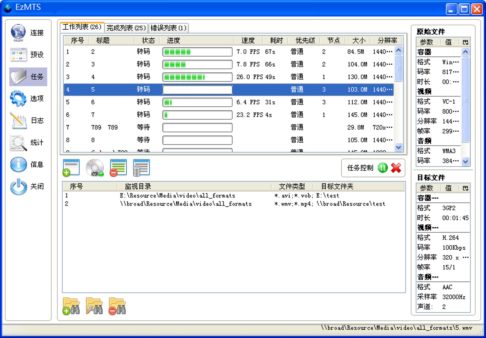Click the source file panel scroll-down arrow
This screenshot has width=486, height=338.
click(x=466, y=162)
